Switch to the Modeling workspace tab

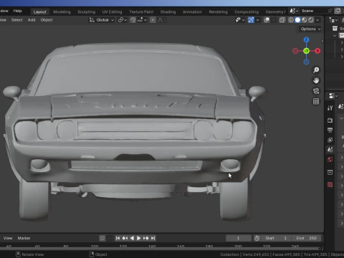coord(62,11)
